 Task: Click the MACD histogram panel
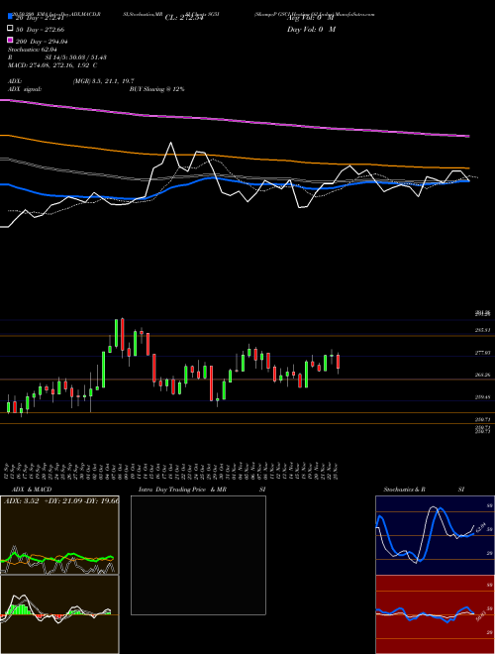tap(59, 614)
